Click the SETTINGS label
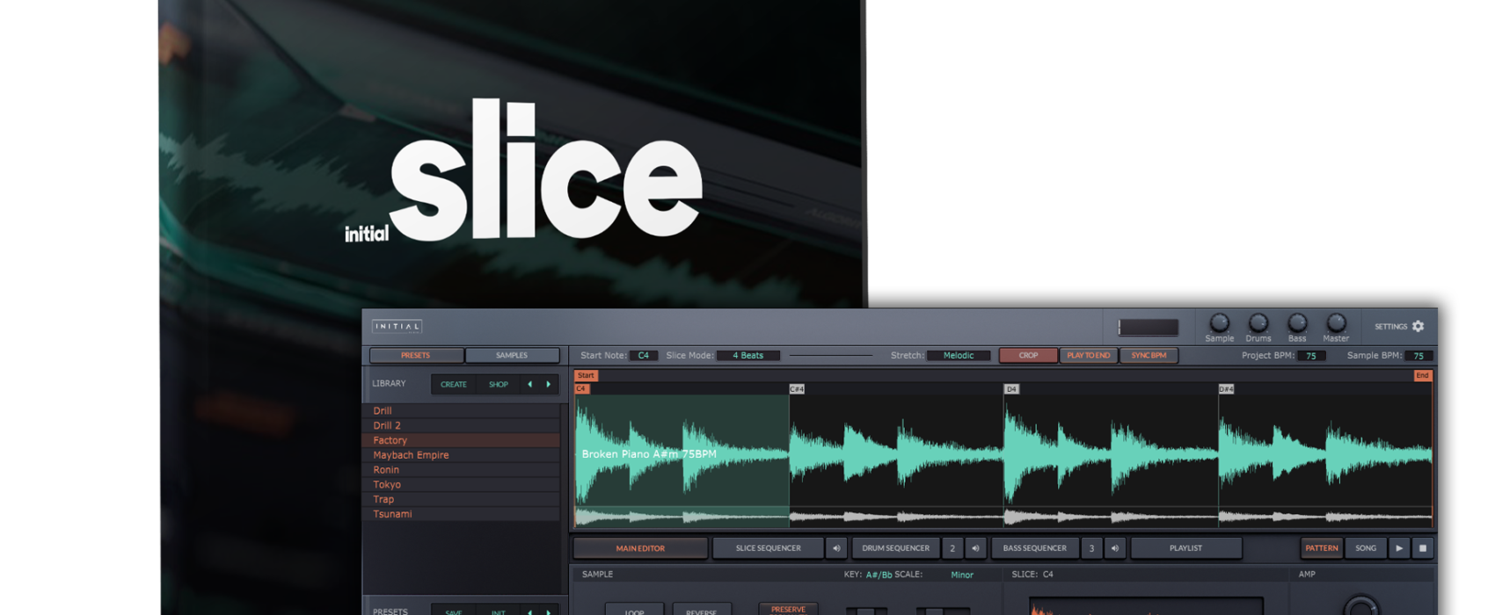Screen dimensions: 1495x615 click(x=1391, y=327)
